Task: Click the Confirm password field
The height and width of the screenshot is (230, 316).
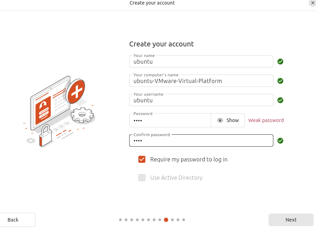Action: click(x=201, y=141)
